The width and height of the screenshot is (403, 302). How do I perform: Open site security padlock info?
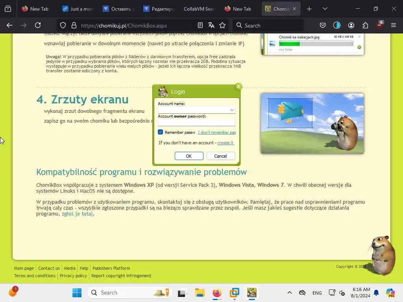74,26
